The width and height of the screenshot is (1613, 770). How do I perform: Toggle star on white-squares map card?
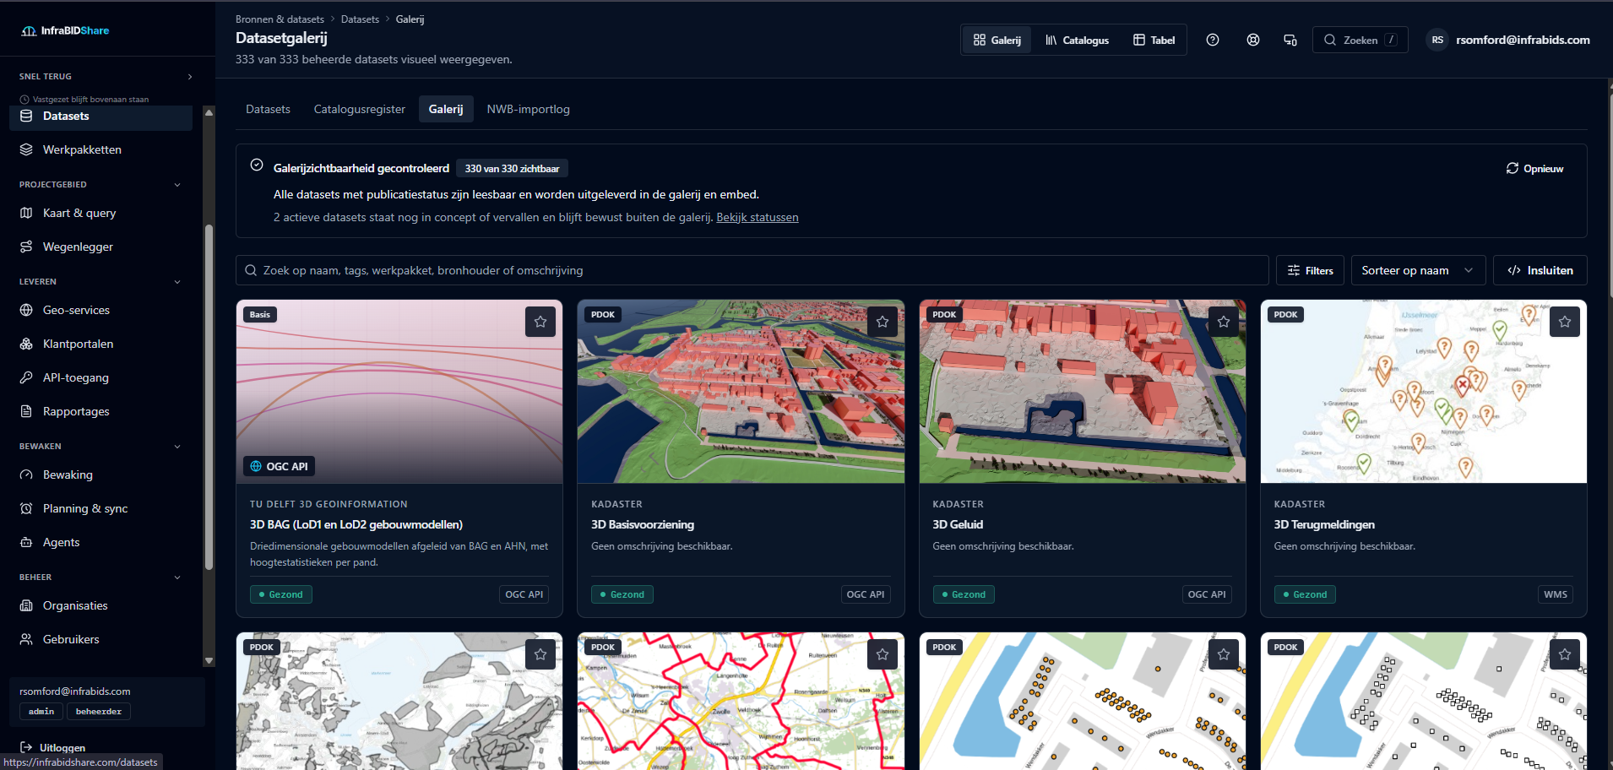(1565, 654)
